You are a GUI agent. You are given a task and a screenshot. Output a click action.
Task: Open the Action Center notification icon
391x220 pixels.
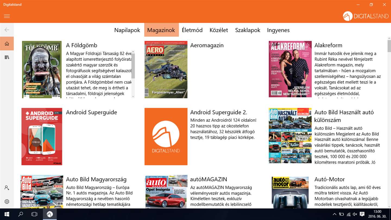click(x=362, y=214)
